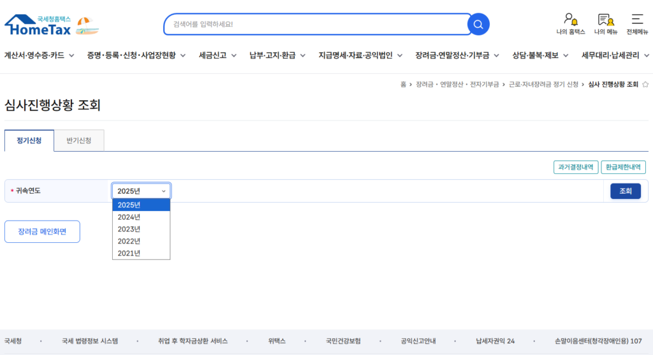653x355 pixels.
Task: Open 공익신고안내 footer link
Action: click(x=418, y=341)
